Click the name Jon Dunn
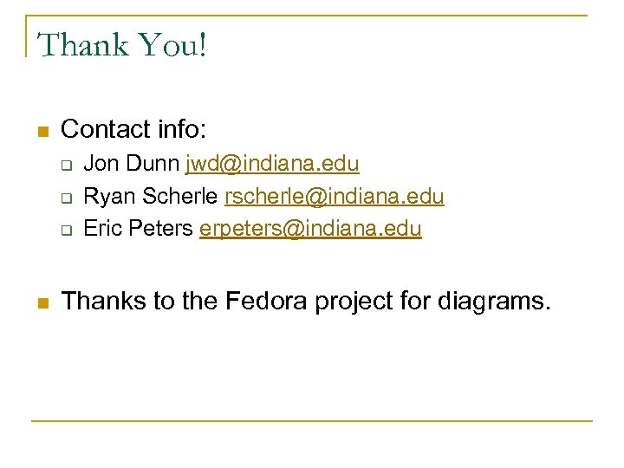This screenshot has height=468, width=624. 132,164
